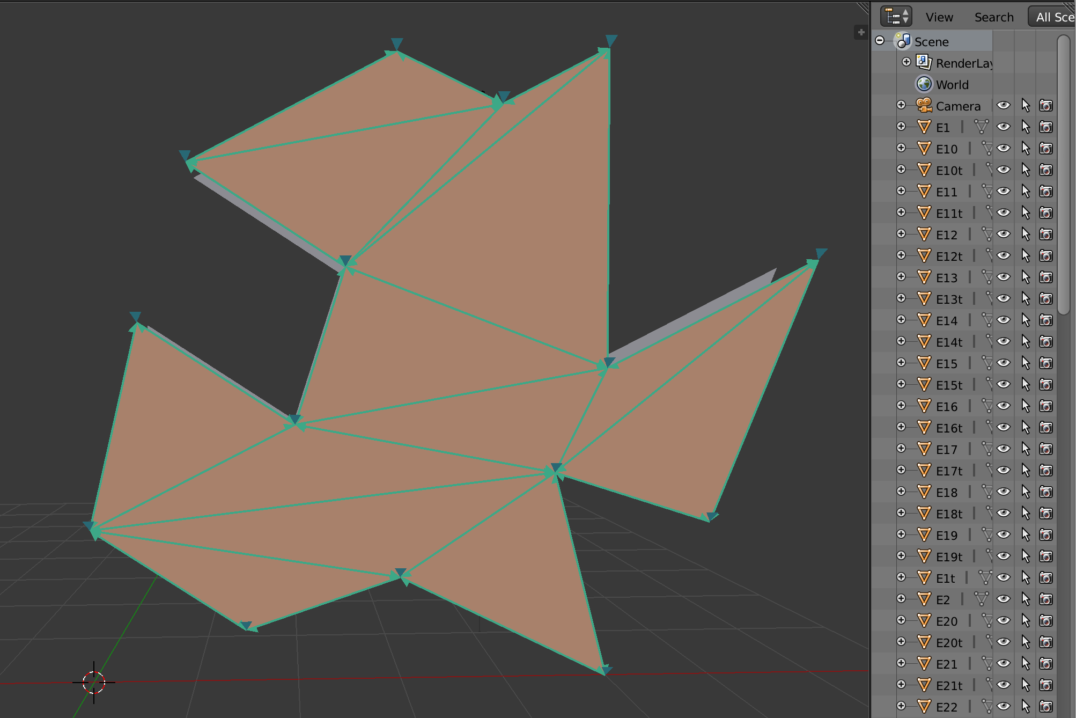Click the outliner vertical scrollbar
The image size is (1076, 718).
click(1064, 175)
